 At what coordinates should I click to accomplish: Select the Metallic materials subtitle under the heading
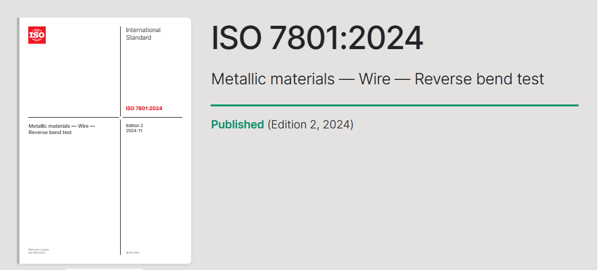[377, 79]
